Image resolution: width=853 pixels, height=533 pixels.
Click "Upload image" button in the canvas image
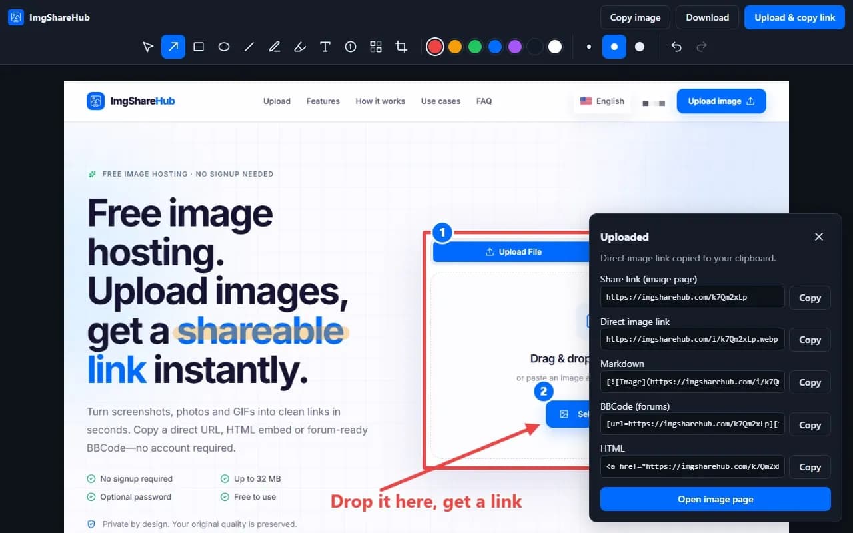click(x=721, y=101)
